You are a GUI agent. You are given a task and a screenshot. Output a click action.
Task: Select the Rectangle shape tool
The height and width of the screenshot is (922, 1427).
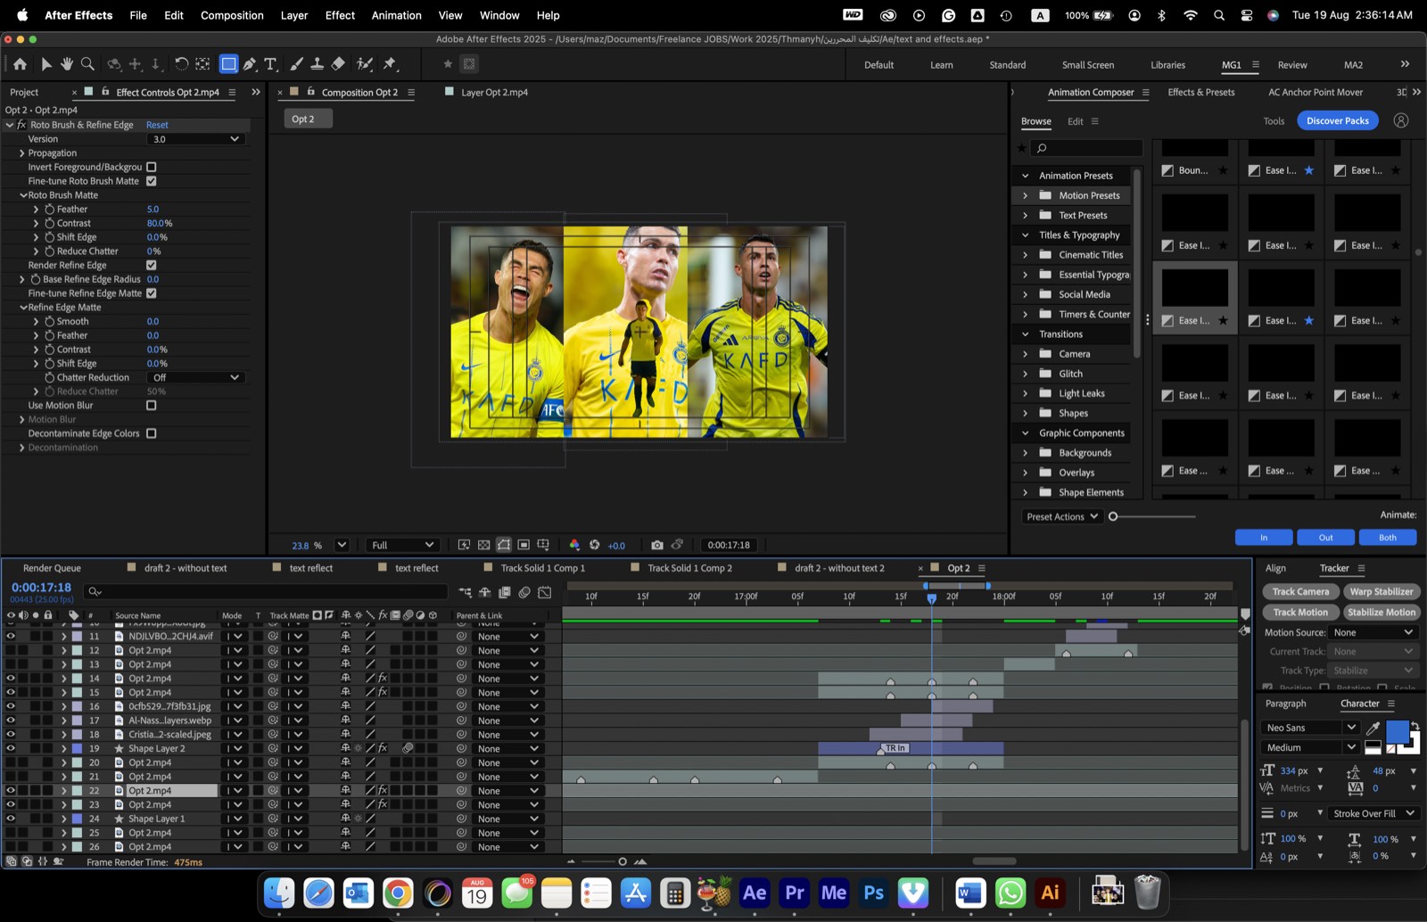(x=229, y=64)
